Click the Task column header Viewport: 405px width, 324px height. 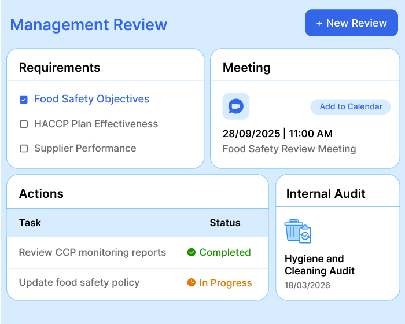point(30,223)
